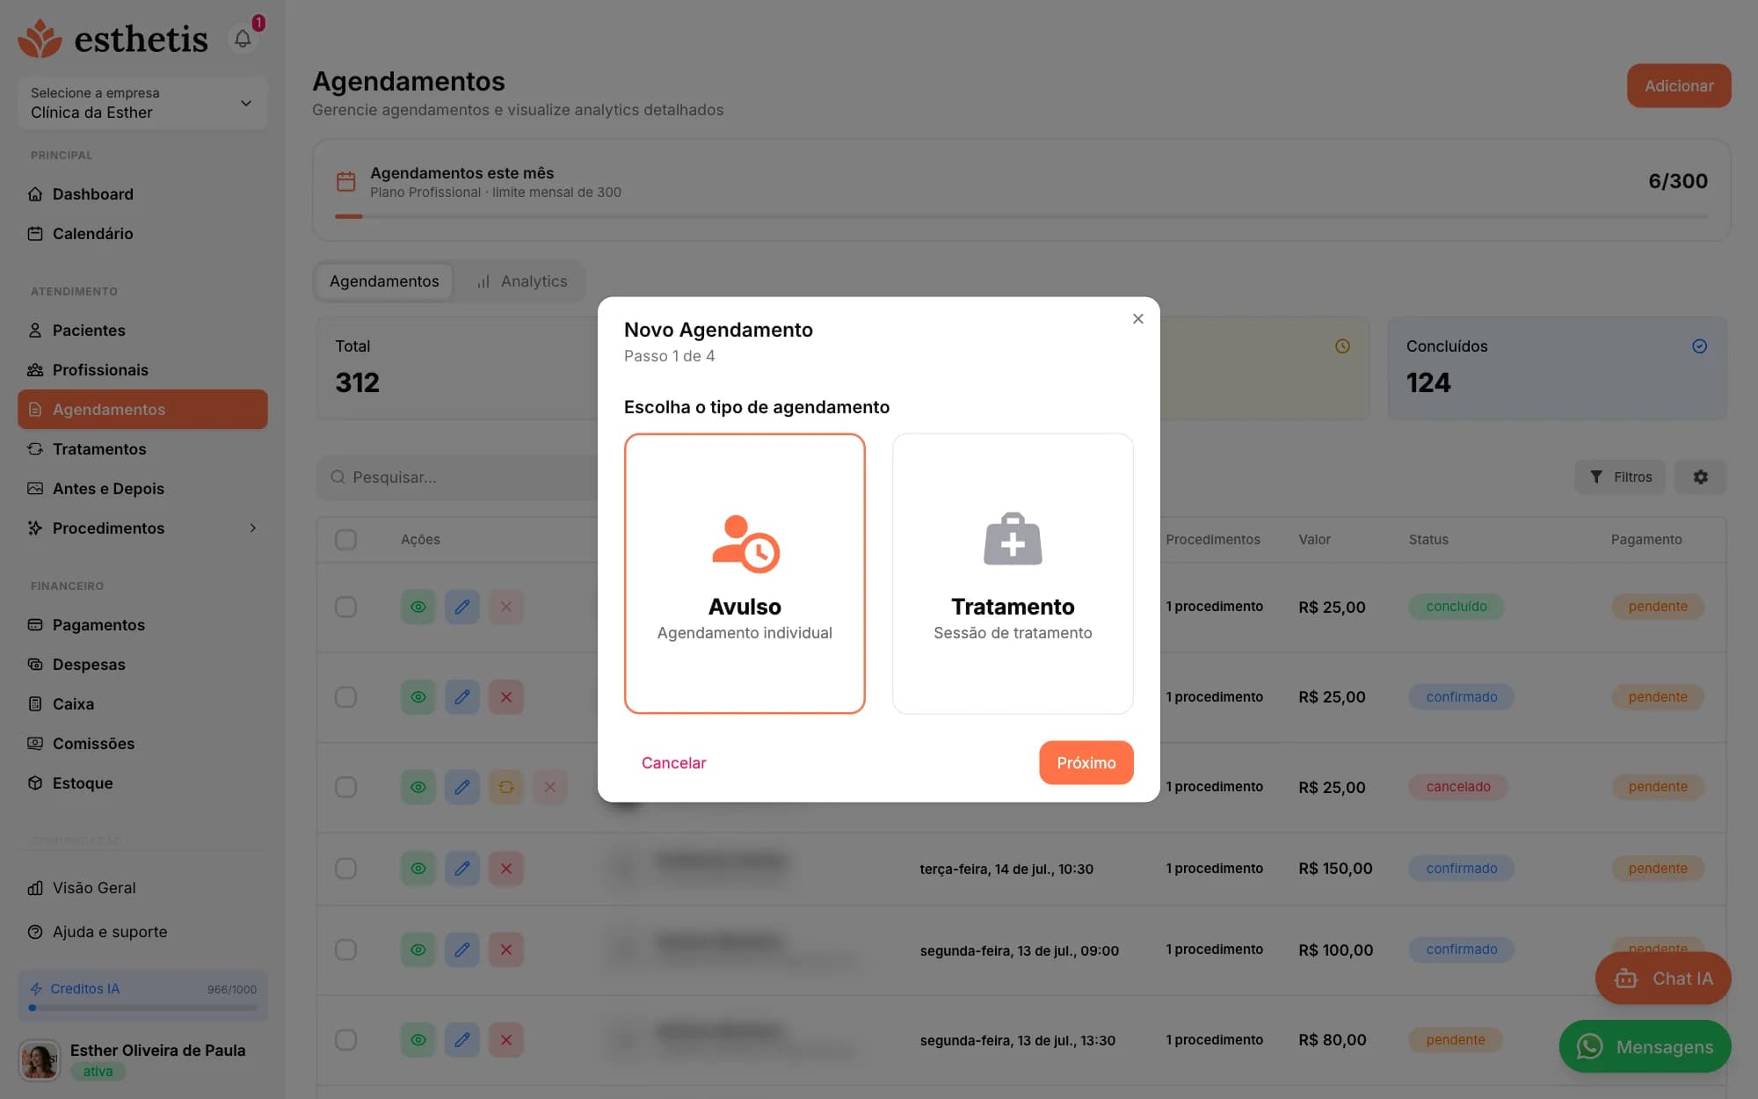Viewport: 1758px width, 1099px height.
Task: Check the R$ 80,00 row checkbox
Action: (345, 1040)
